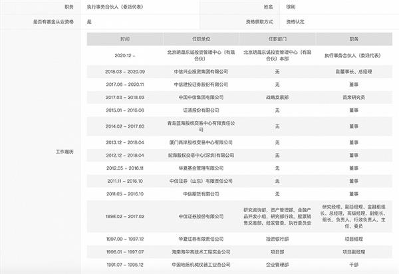Screen dimensions: 399x274
Task: Click the '战略发展部' department cell
Action: click(x=277, y=98)
